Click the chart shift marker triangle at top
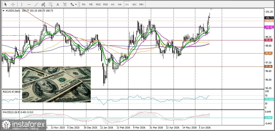Screen dimensions: 275x131 211,9
